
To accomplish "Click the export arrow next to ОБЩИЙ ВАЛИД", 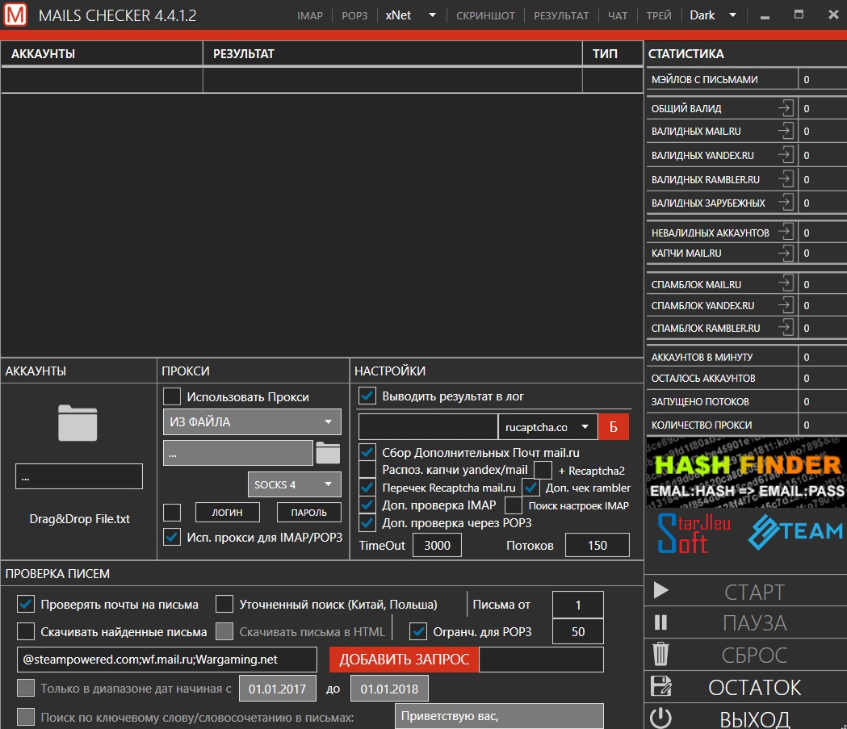I will (x=785, y=108).
